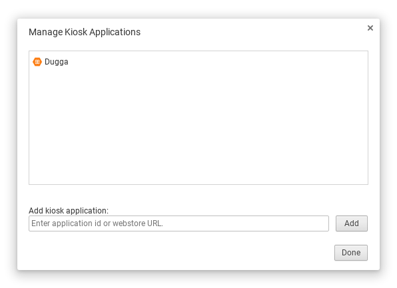Focus the application id or webstore URL field
397x288 pixels.
pos(179,223)
